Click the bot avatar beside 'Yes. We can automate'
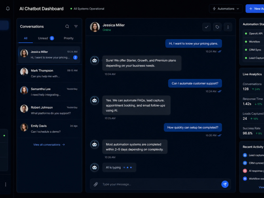 pos(95,100)
